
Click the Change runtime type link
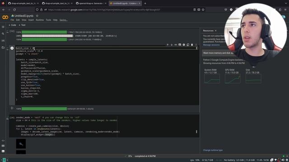pyautogui.click(x=213, y=150)
